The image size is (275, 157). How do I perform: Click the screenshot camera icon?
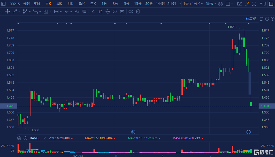point(239,4)
